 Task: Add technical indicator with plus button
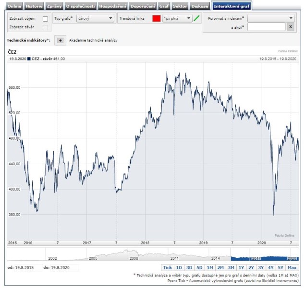[60, 41]
